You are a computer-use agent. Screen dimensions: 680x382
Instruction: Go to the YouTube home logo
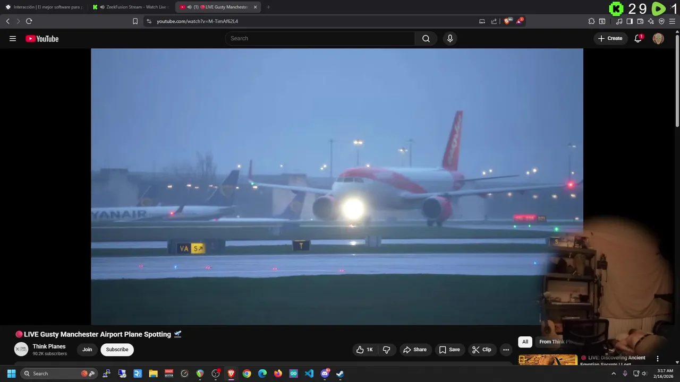[x=42, y=38]
